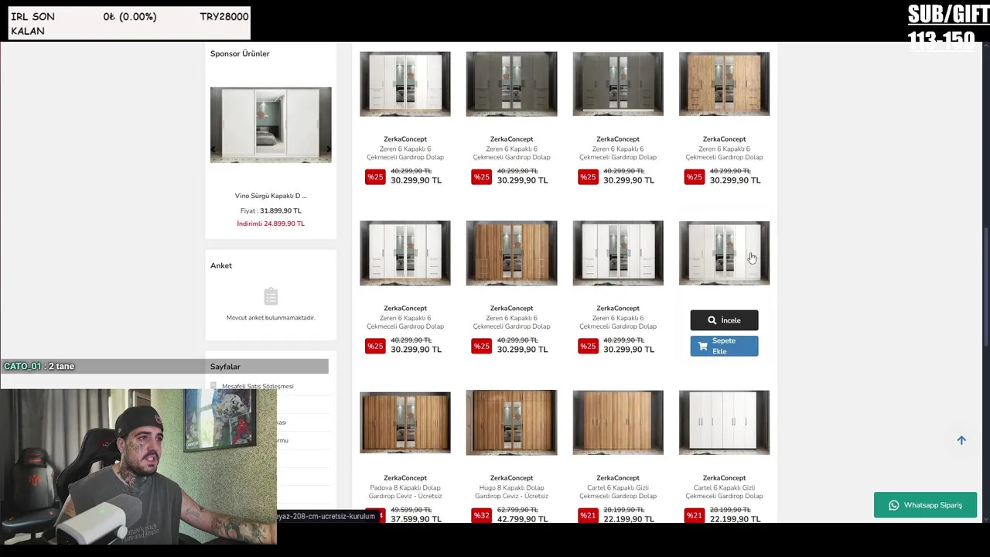The height and width of the screenshot is (557, 990).
Task: Click the previous arrow on sponsor product carousel
Action: 214,150
